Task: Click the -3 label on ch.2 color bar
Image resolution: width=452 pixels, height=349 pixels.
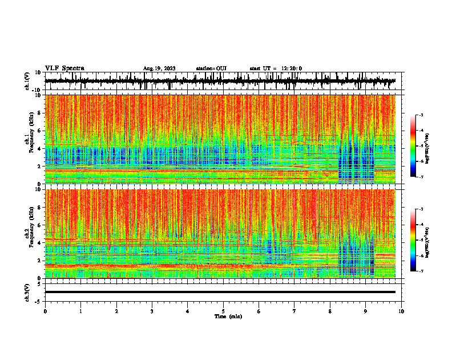Action: [421, 209]
